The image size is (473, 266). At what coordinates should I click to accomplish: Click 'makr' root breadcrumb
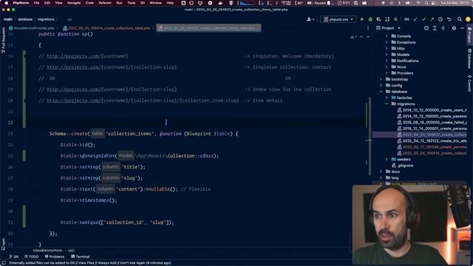(x=8, y=19)
